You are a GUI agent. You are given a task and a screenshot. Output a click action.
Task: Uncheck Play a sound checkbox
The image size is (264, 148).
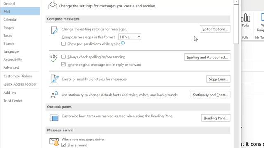pos(64,145)
